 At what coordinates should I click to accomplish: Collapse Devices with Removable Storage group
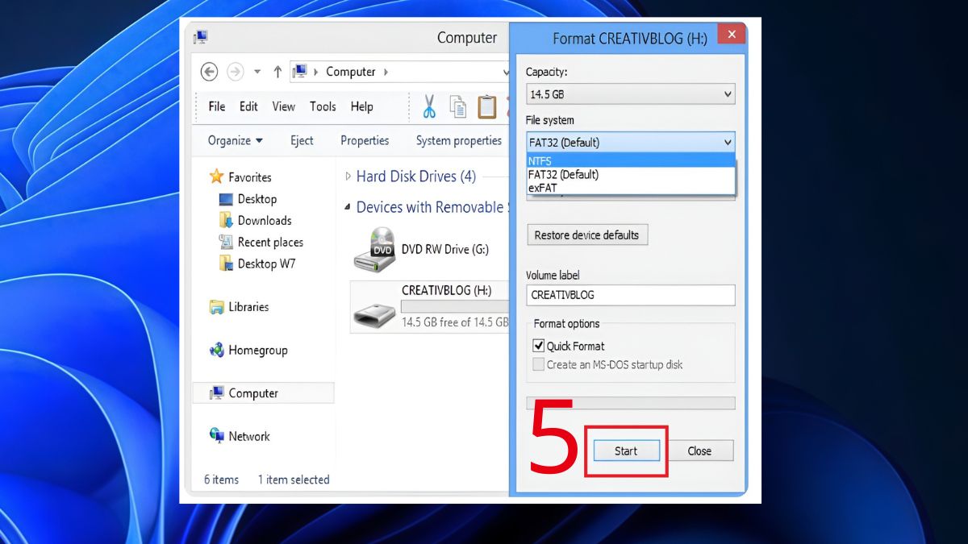point(348,208)
